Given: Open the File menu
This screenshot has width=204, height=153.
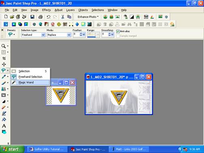Looking at the screenshot, I should coord(7,10).
